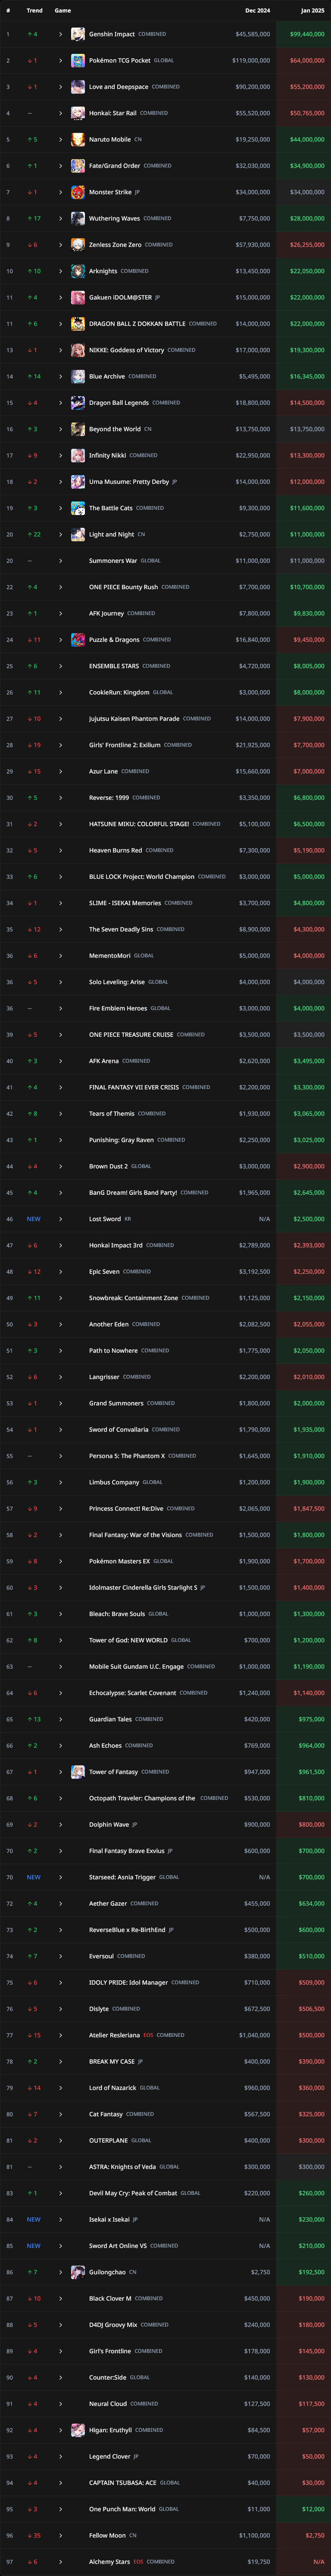Click the Beyond the World game icon

[x=78, y=429]
